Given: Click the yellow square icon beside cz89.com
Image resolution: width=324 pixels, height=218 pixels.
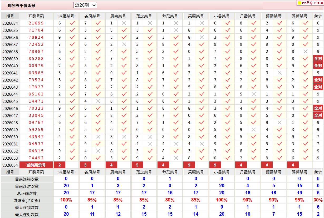Looking at the screenshot, I should tap(300, 3).
